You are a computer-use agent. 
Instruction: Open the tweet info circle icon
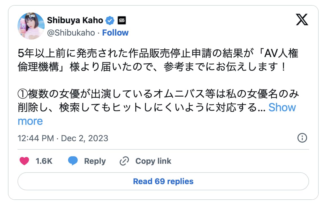point(302,138)
